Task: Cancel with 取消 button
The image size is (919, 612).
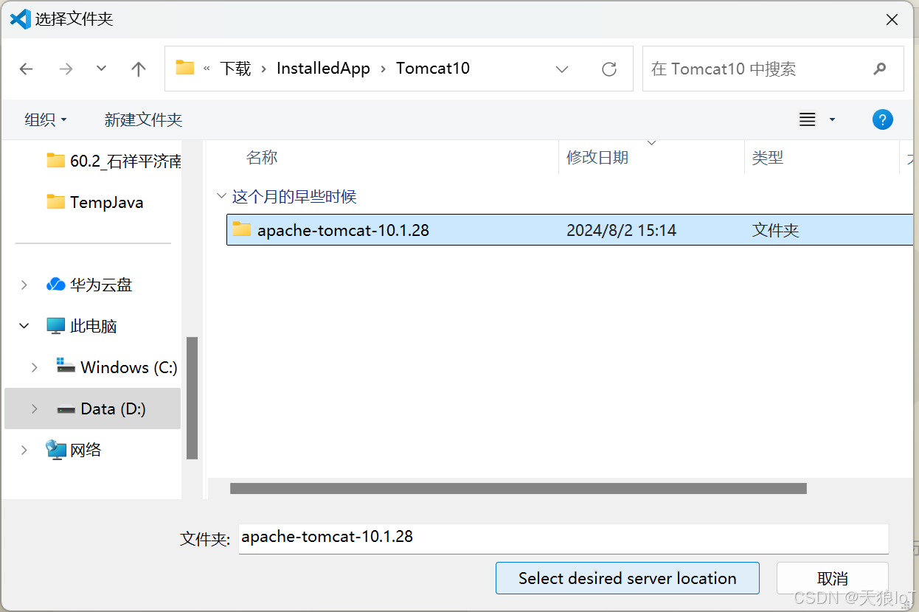Action: [833, 578]
